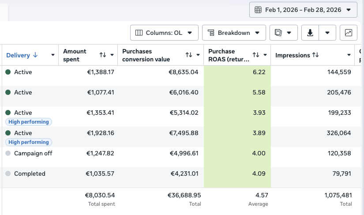Sort by Purchase ROAS arrows icon

[x=256, y=55]
